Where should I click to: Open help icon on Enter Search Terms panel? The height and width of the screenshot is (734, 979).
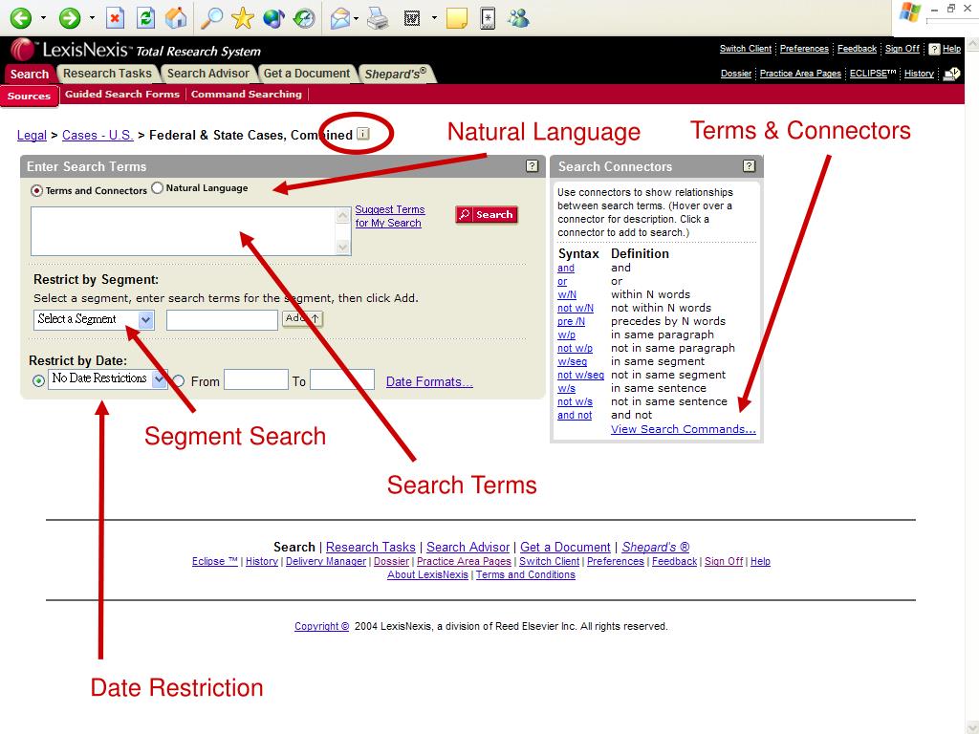point(532,166)
